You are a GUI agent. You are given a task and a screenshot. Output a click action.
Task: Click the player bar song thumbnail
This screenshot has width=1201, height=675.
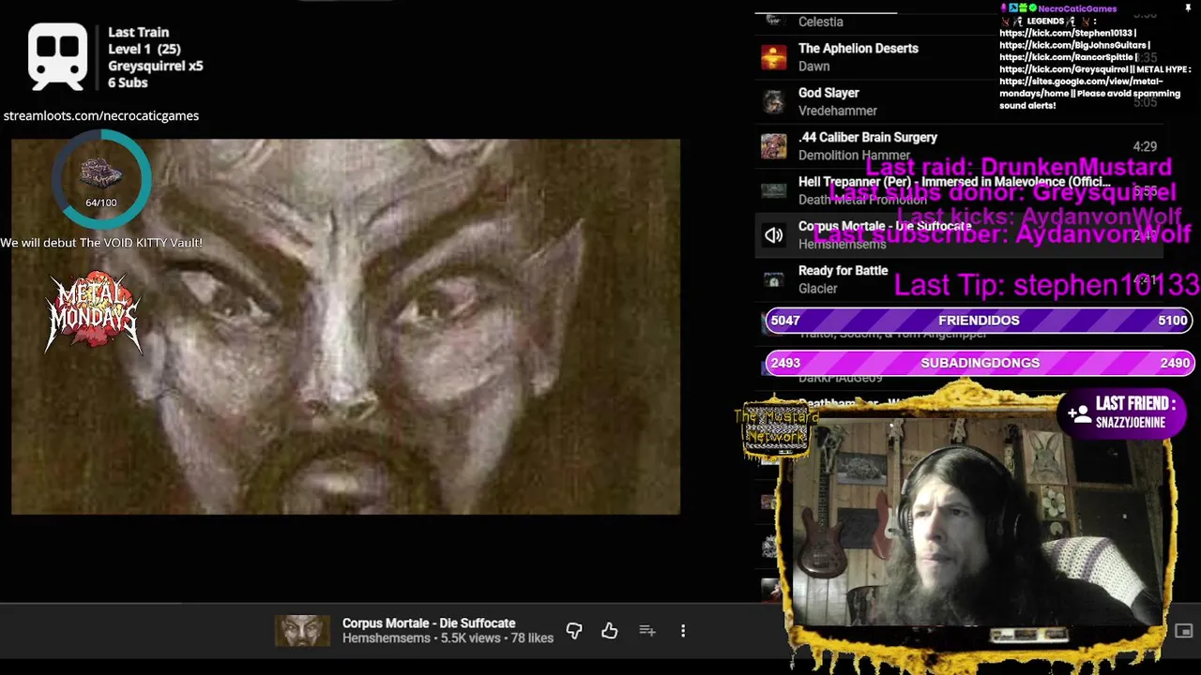point(302,631)
